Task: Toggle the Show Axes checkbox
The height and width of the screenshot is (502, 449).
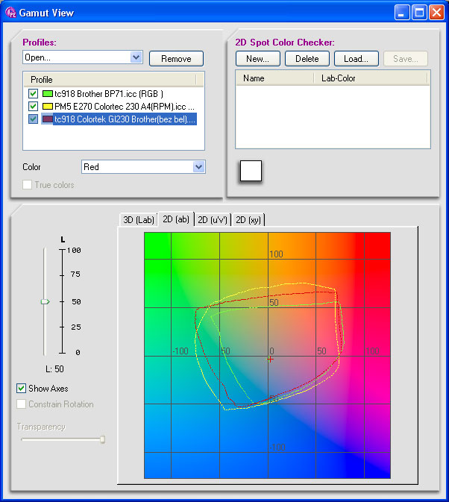Action: 21,389
